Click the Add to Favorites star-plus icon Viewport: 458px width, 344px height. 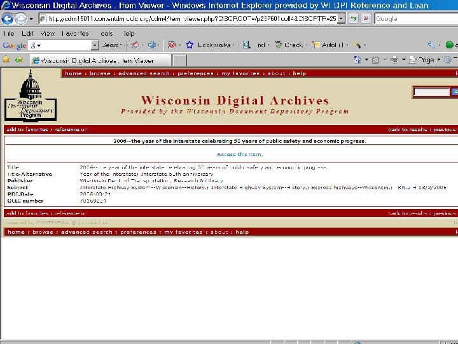[x=19, y=60]
